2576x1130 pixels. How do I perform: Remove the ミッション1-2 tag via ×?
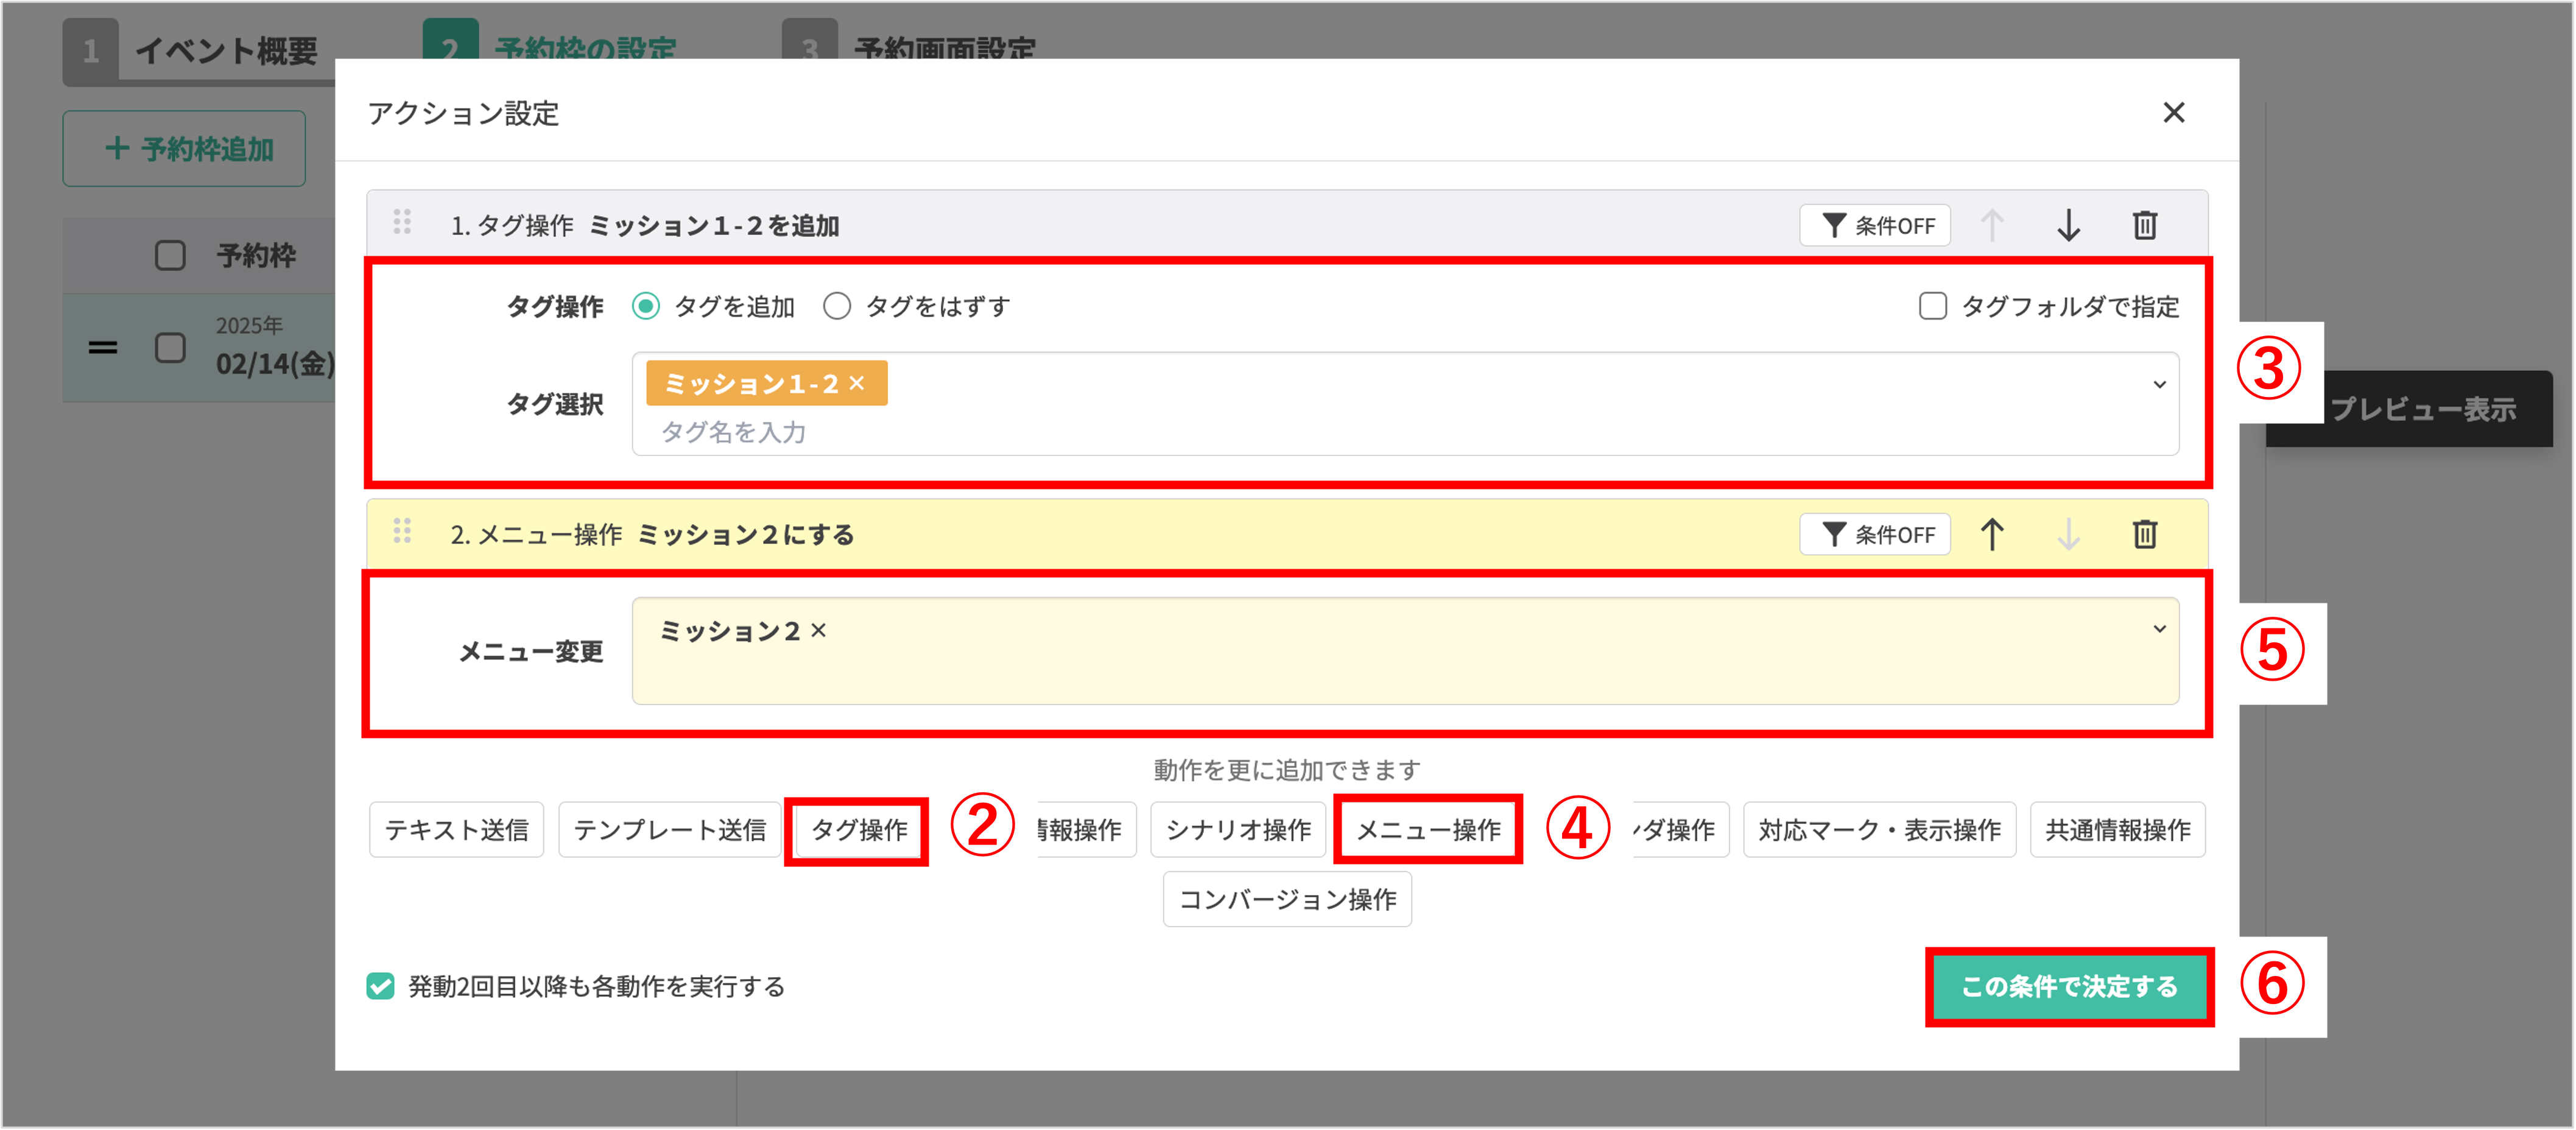click(x=857, y=383)
